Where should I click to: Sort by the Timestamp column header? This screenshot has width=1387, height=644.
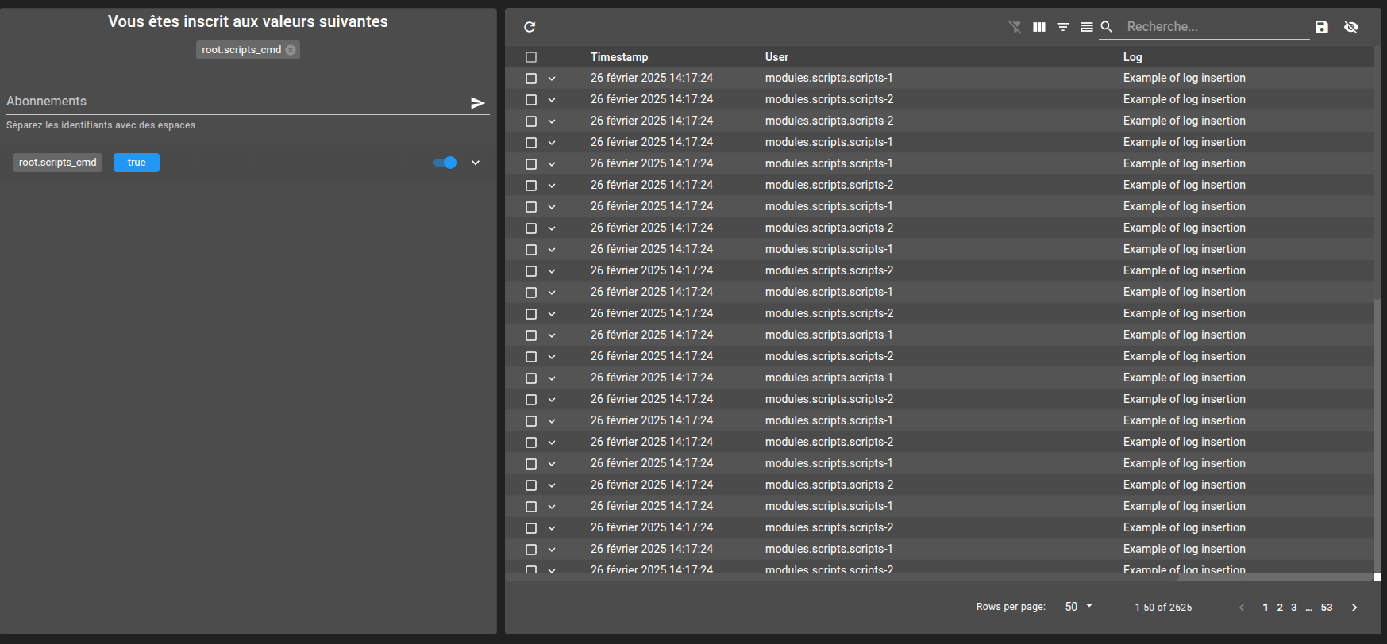coord(619,57)
